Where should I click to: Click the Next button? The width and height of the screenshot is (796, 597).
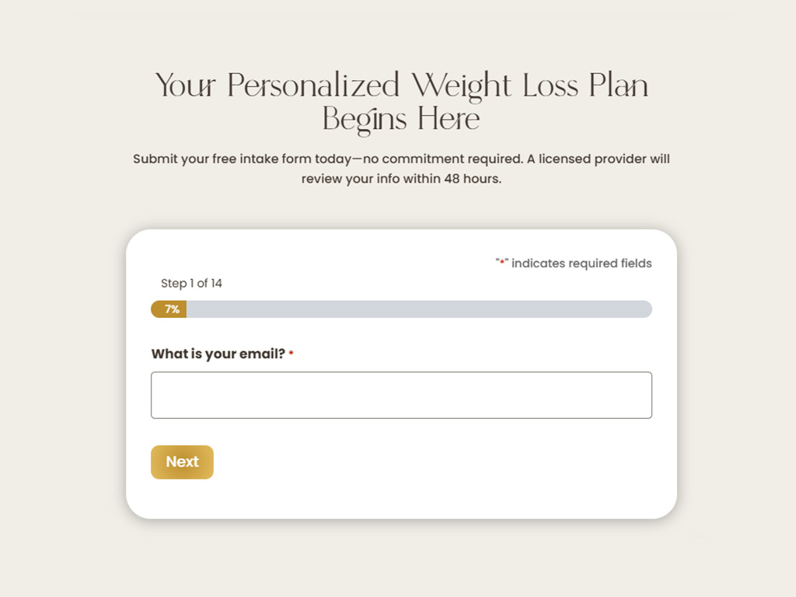tap(182, 462)
